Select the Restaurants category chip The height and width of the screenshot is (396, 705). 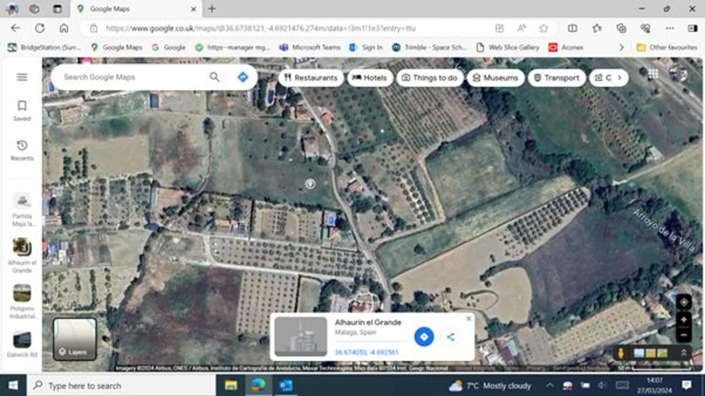click(310, 78)
